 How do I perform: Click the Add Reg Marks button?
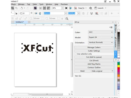coord(94,64)
